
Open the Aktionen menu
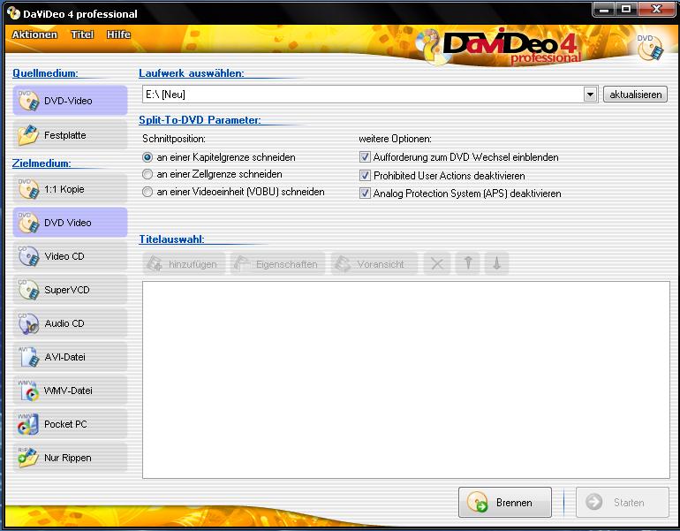coord(34,34)
